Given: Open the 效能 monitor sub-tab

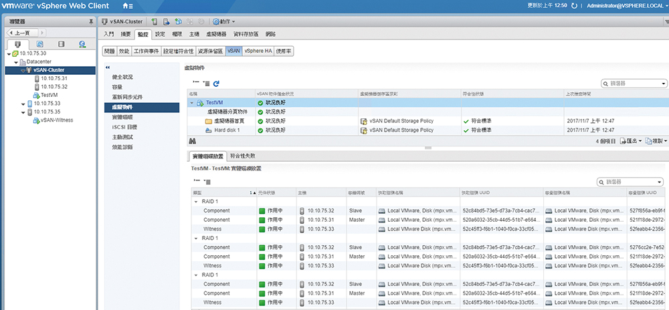Looking at the screenshot, I should click(x=124, y=51).
